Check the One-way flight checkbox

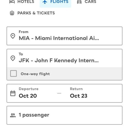[13, 74]
